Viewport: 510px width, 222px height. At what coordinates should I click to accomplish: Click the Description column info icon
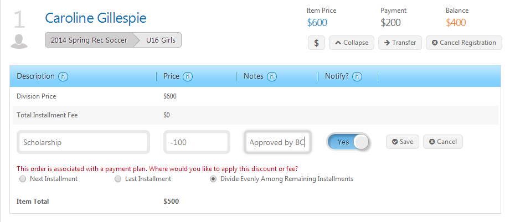tap(63, 77)
